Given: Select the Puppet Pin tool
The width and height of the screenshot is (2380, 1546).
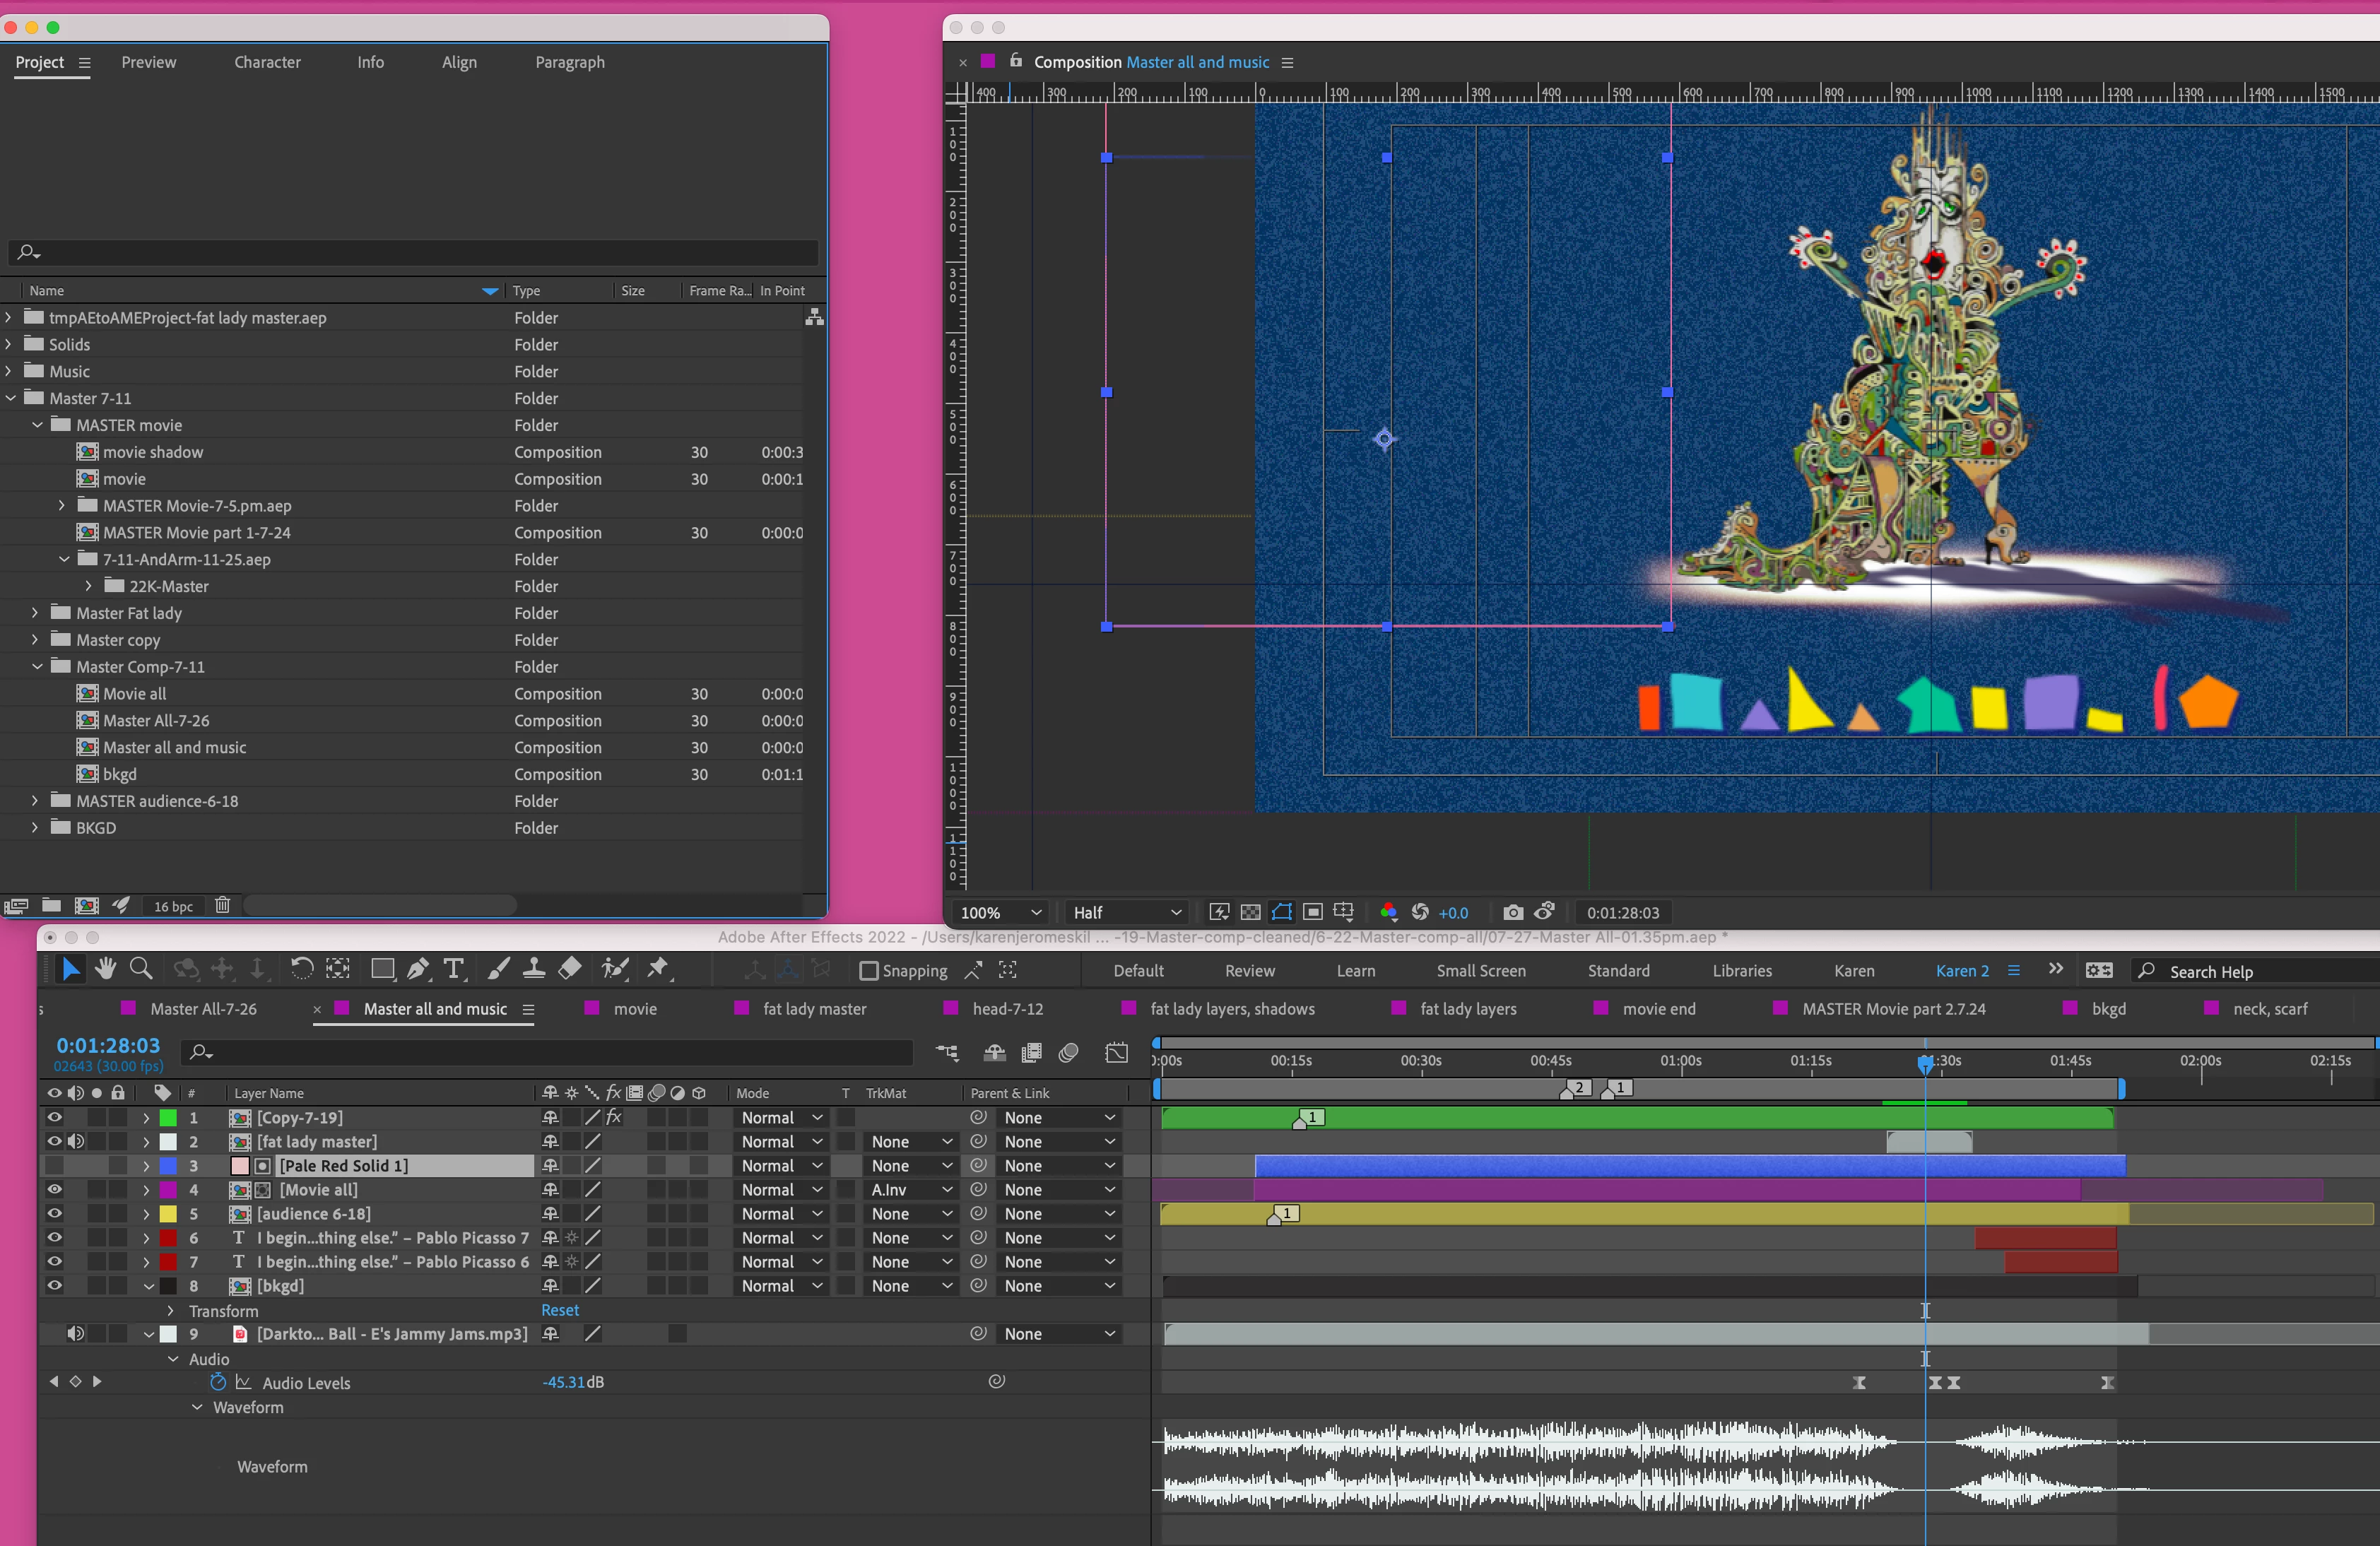Looking at the screenshot, I should click(x=658, y=969).
